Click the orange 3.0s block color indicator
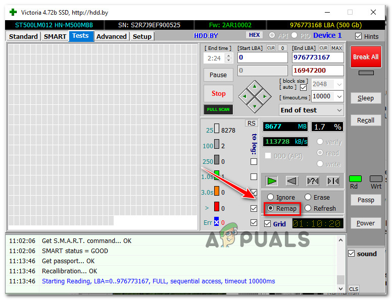Screen dimensions: 392x300 pos(217,191)
